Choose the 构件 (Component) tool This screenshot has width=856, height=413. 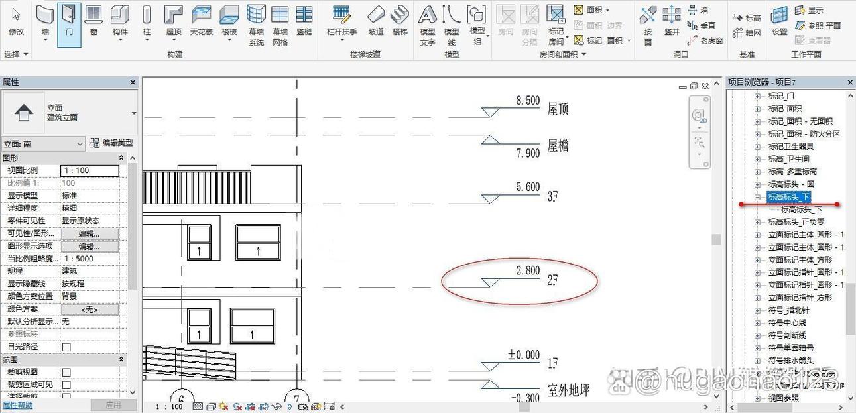point(120,23)
